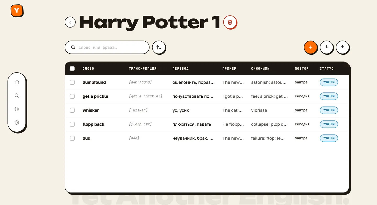The height and width of the screenshot is (205, 377).
Task: Click УЧИТСЯ status badge for get a prickle
Action: 329,96
